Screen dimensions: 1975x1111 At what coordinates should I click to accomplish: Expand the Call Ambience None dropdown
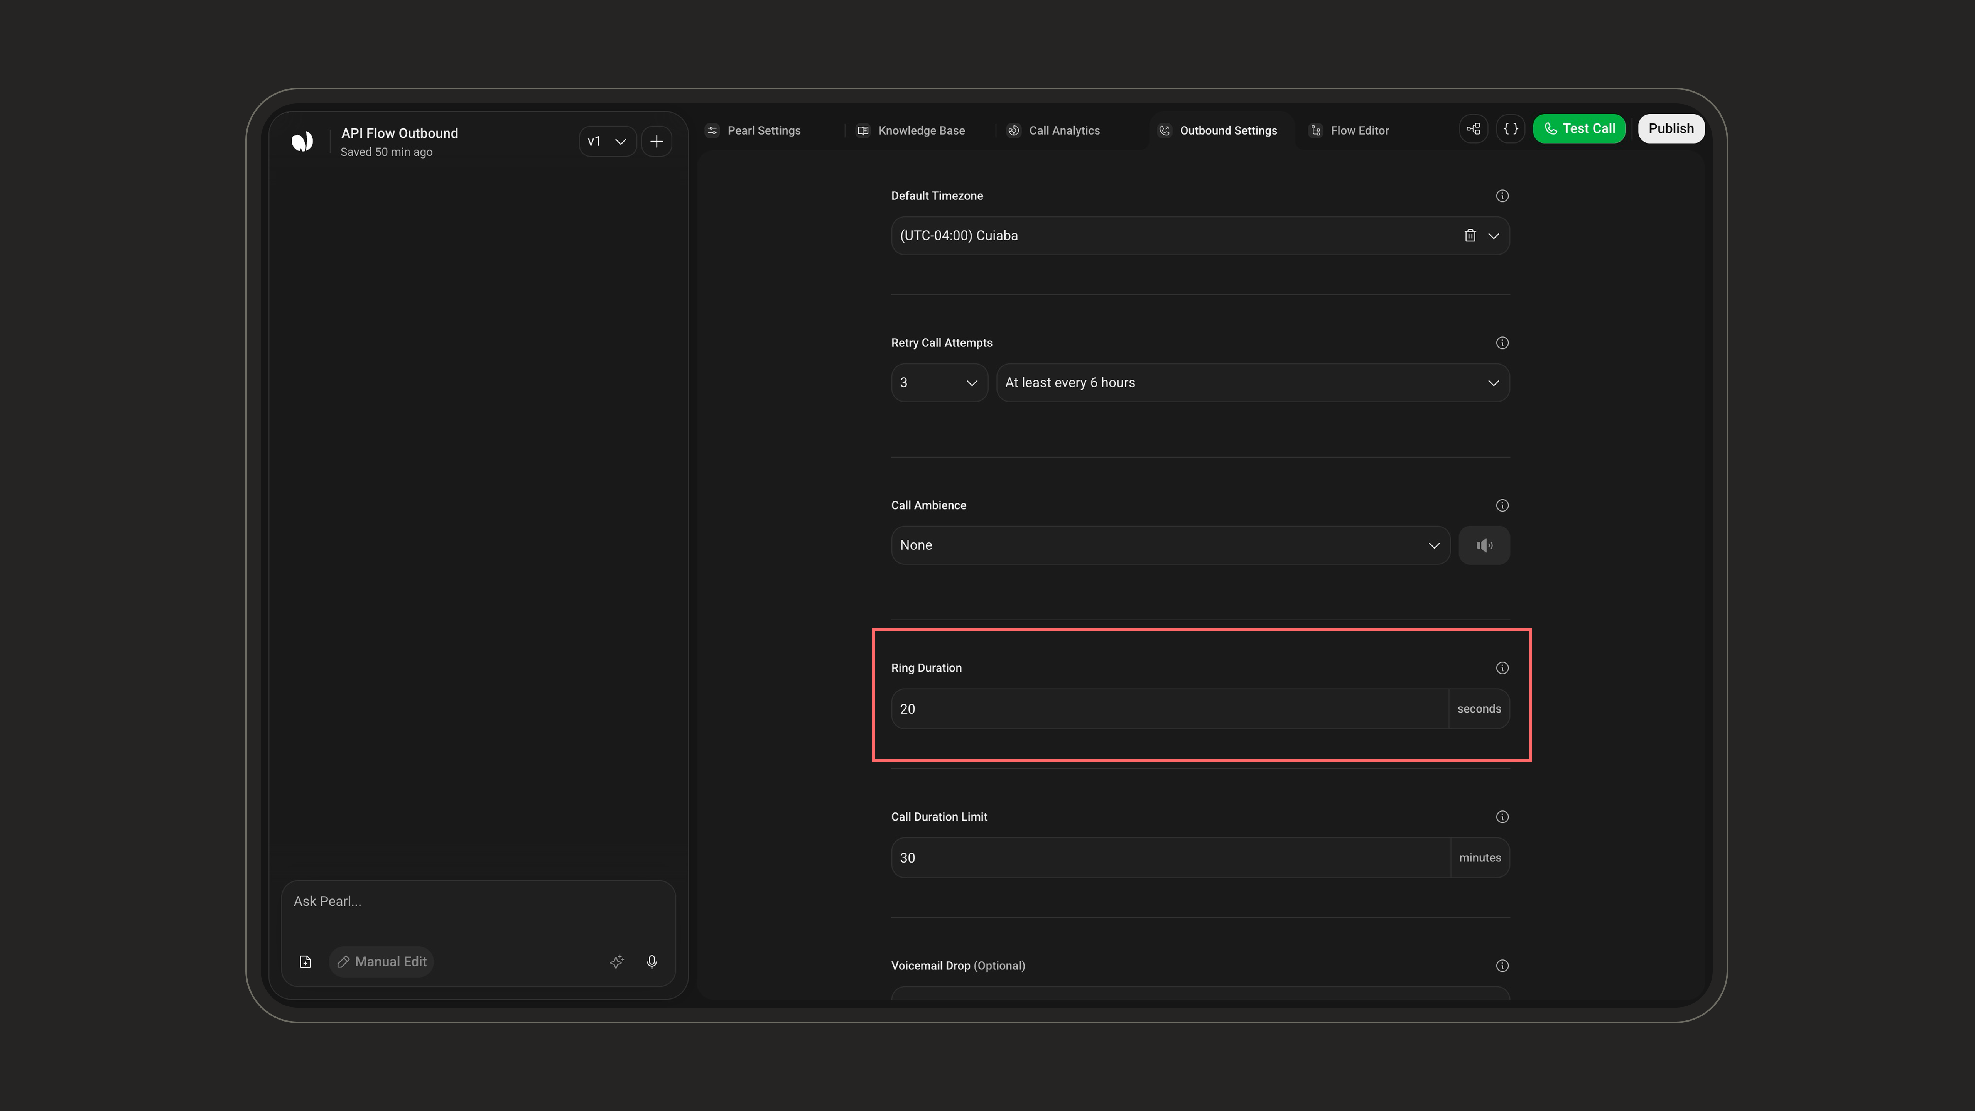click(x=1170, y=545)
